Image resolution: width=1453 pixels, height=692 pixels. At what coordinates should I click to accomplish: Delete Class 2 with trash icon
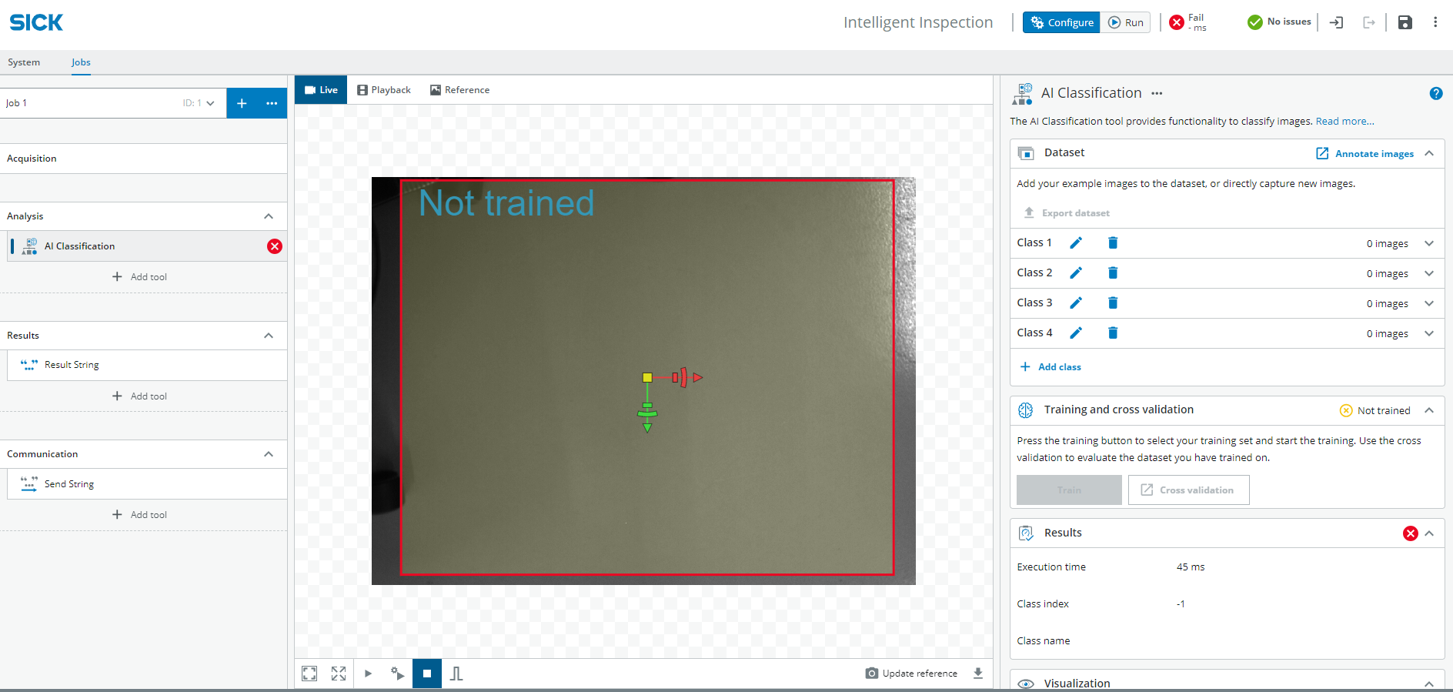coord(1113,273)
